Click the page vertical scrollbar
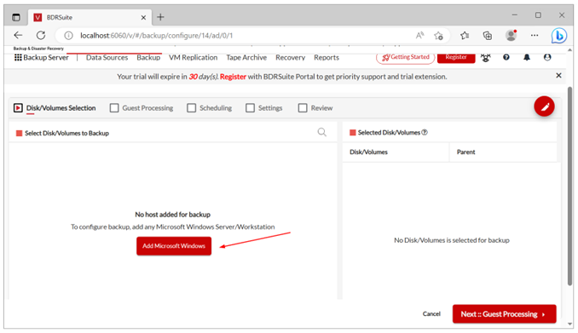Viewport: 578px width, 333px height. coord(569,186)
